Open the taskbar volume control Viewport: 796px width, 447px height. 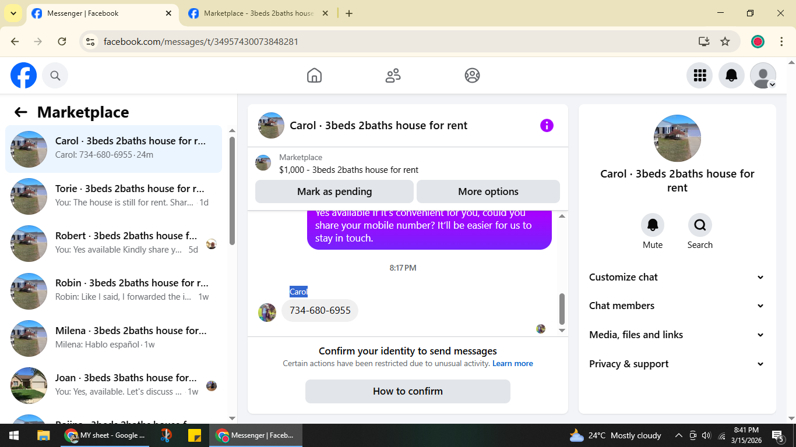[x=706, y=435]
